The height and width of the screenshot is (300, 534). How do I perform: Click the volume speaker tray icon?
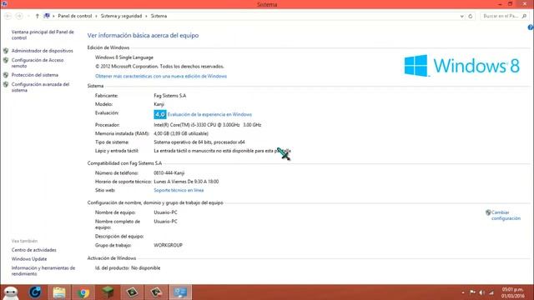pos(482,292)
